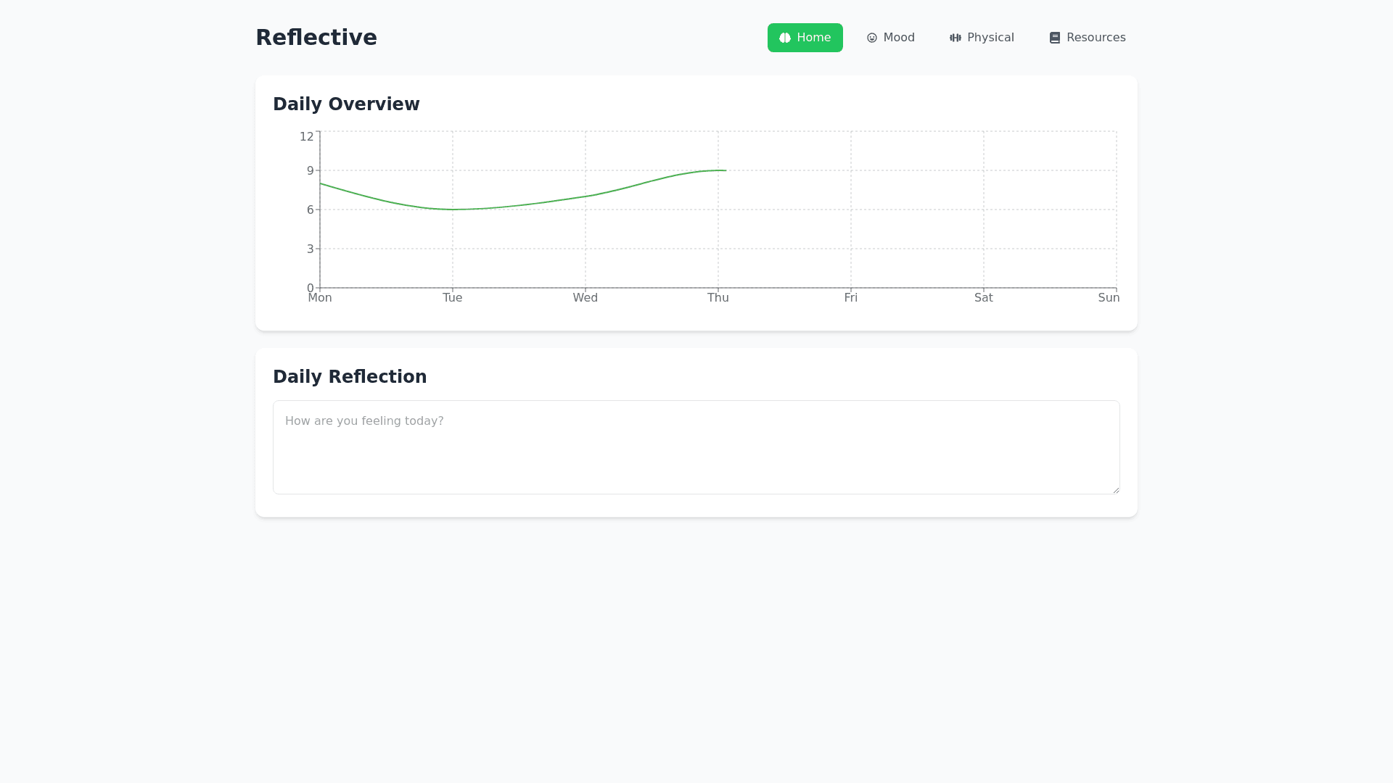Click the book icon beside Resources

point(1055,38)
